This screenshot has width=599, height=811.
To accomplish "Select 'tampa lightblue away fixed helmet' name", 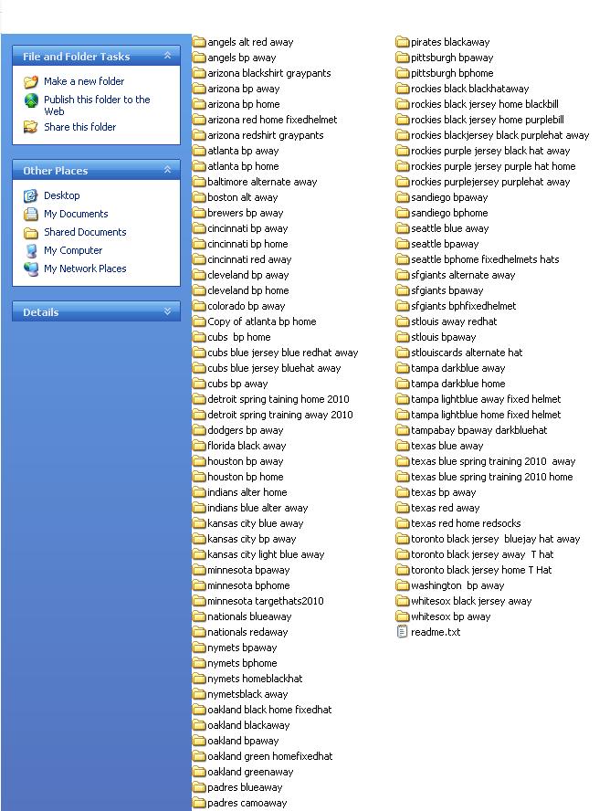I will 486,399.
